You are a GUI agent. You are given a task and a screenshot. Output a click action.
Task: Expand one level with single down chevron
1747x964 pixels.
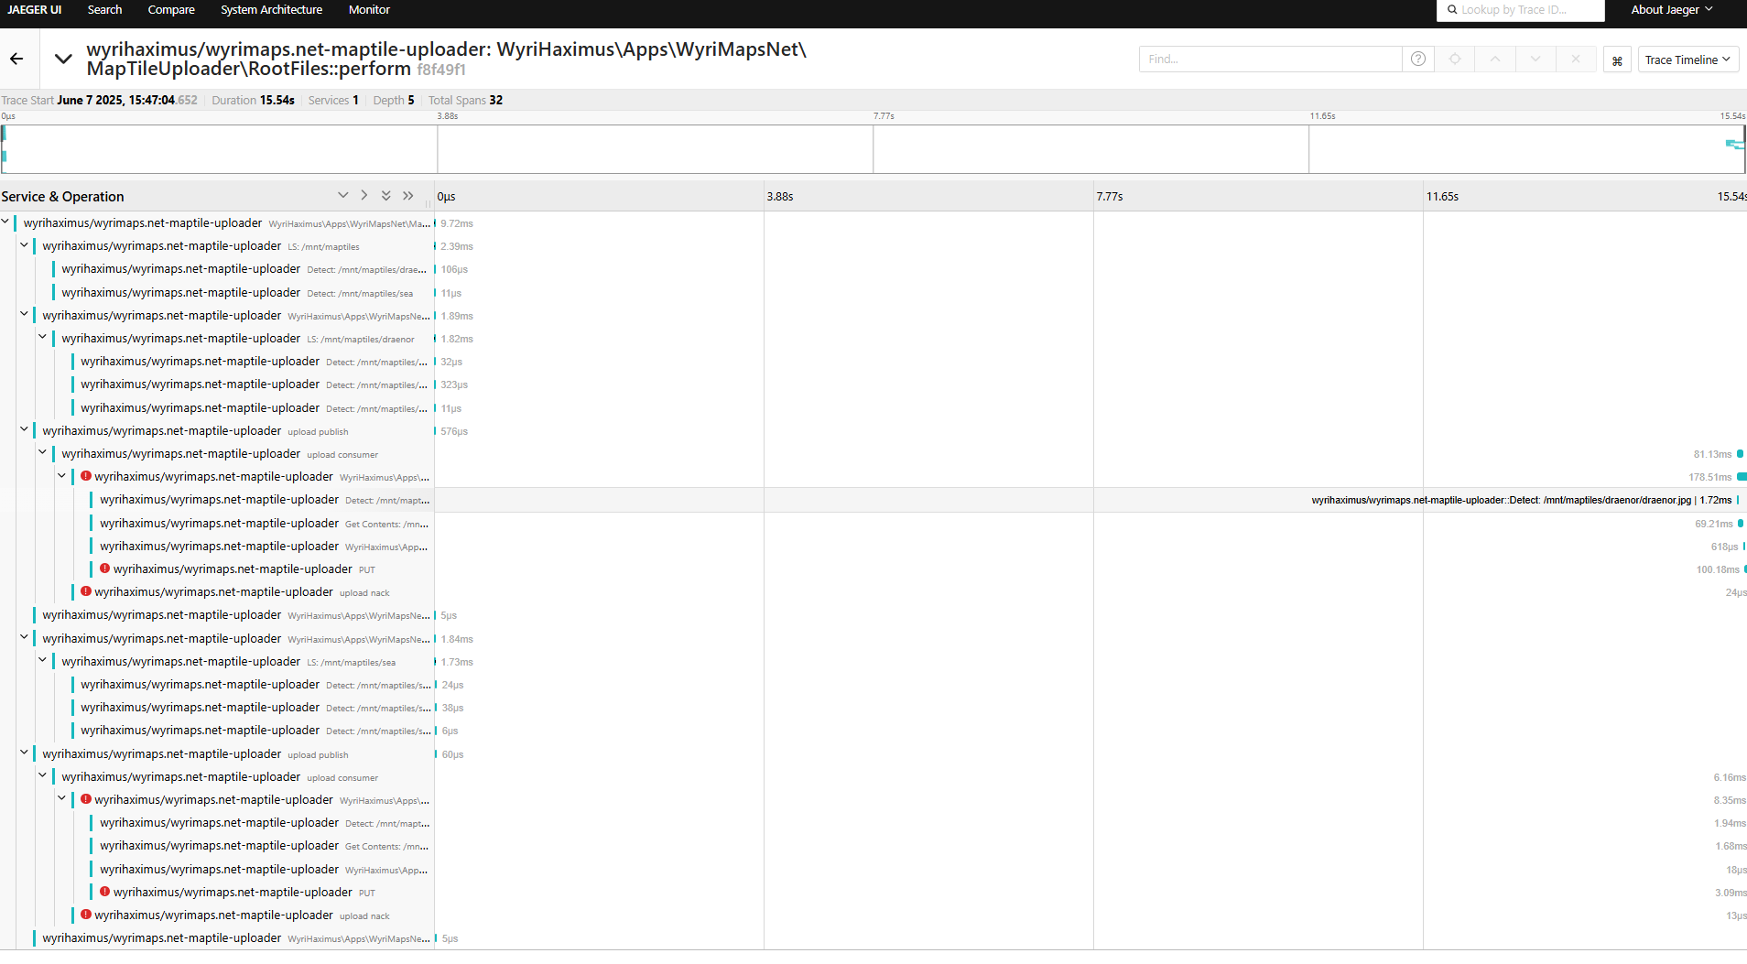[x=342, y=196]
